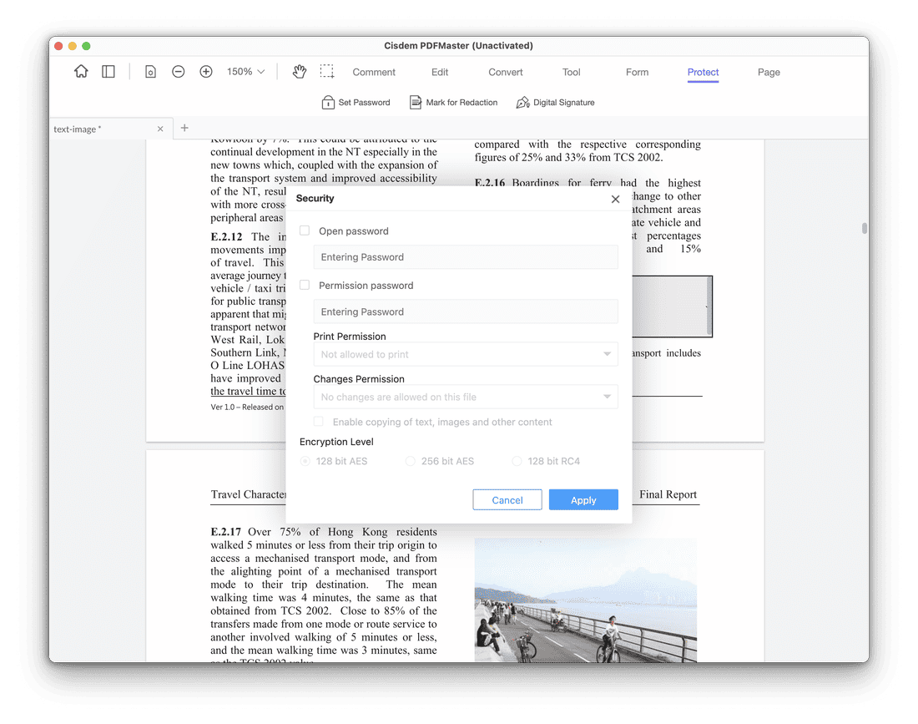Click the Set Password lock icon
This screenshot has width=918, height=724.
tap(328, 103)
